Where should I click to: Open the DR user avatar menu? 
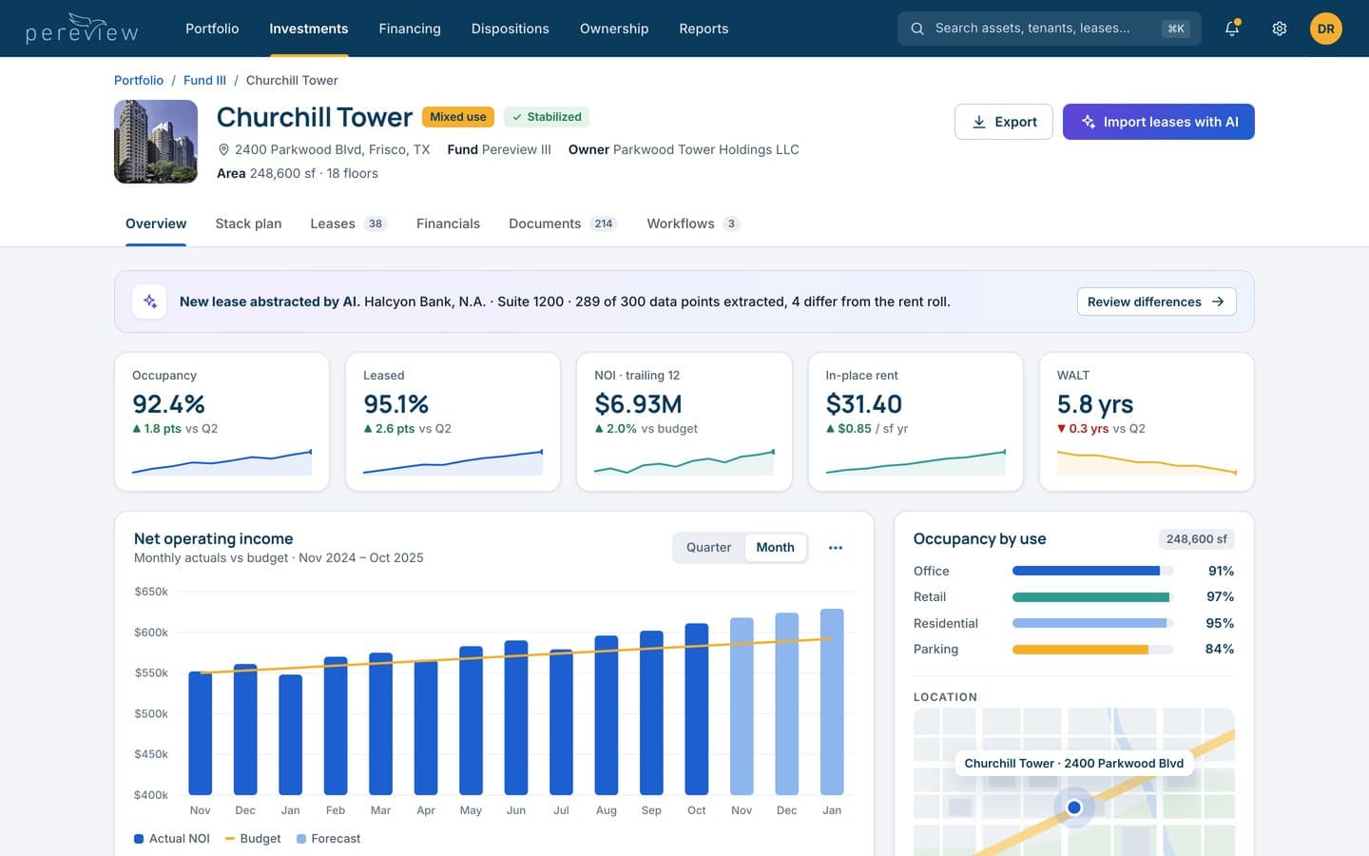tap(1326, 29)
